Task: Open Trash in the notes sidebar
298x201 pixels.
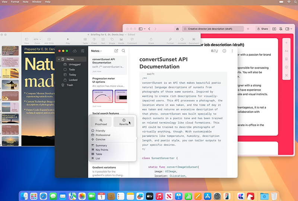Action: pos(70,85)
